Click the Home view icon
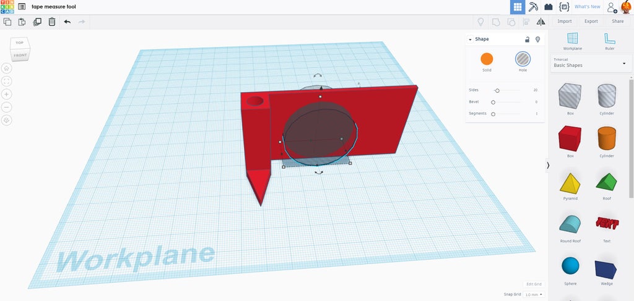 point(6,69)
